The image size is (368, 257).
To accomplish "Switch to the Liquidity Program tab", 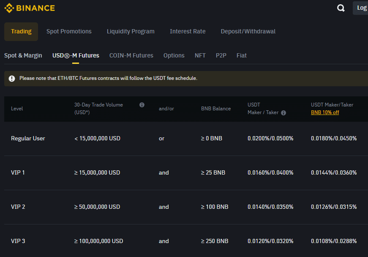I will pyautogui.click(x=131, y=31).
